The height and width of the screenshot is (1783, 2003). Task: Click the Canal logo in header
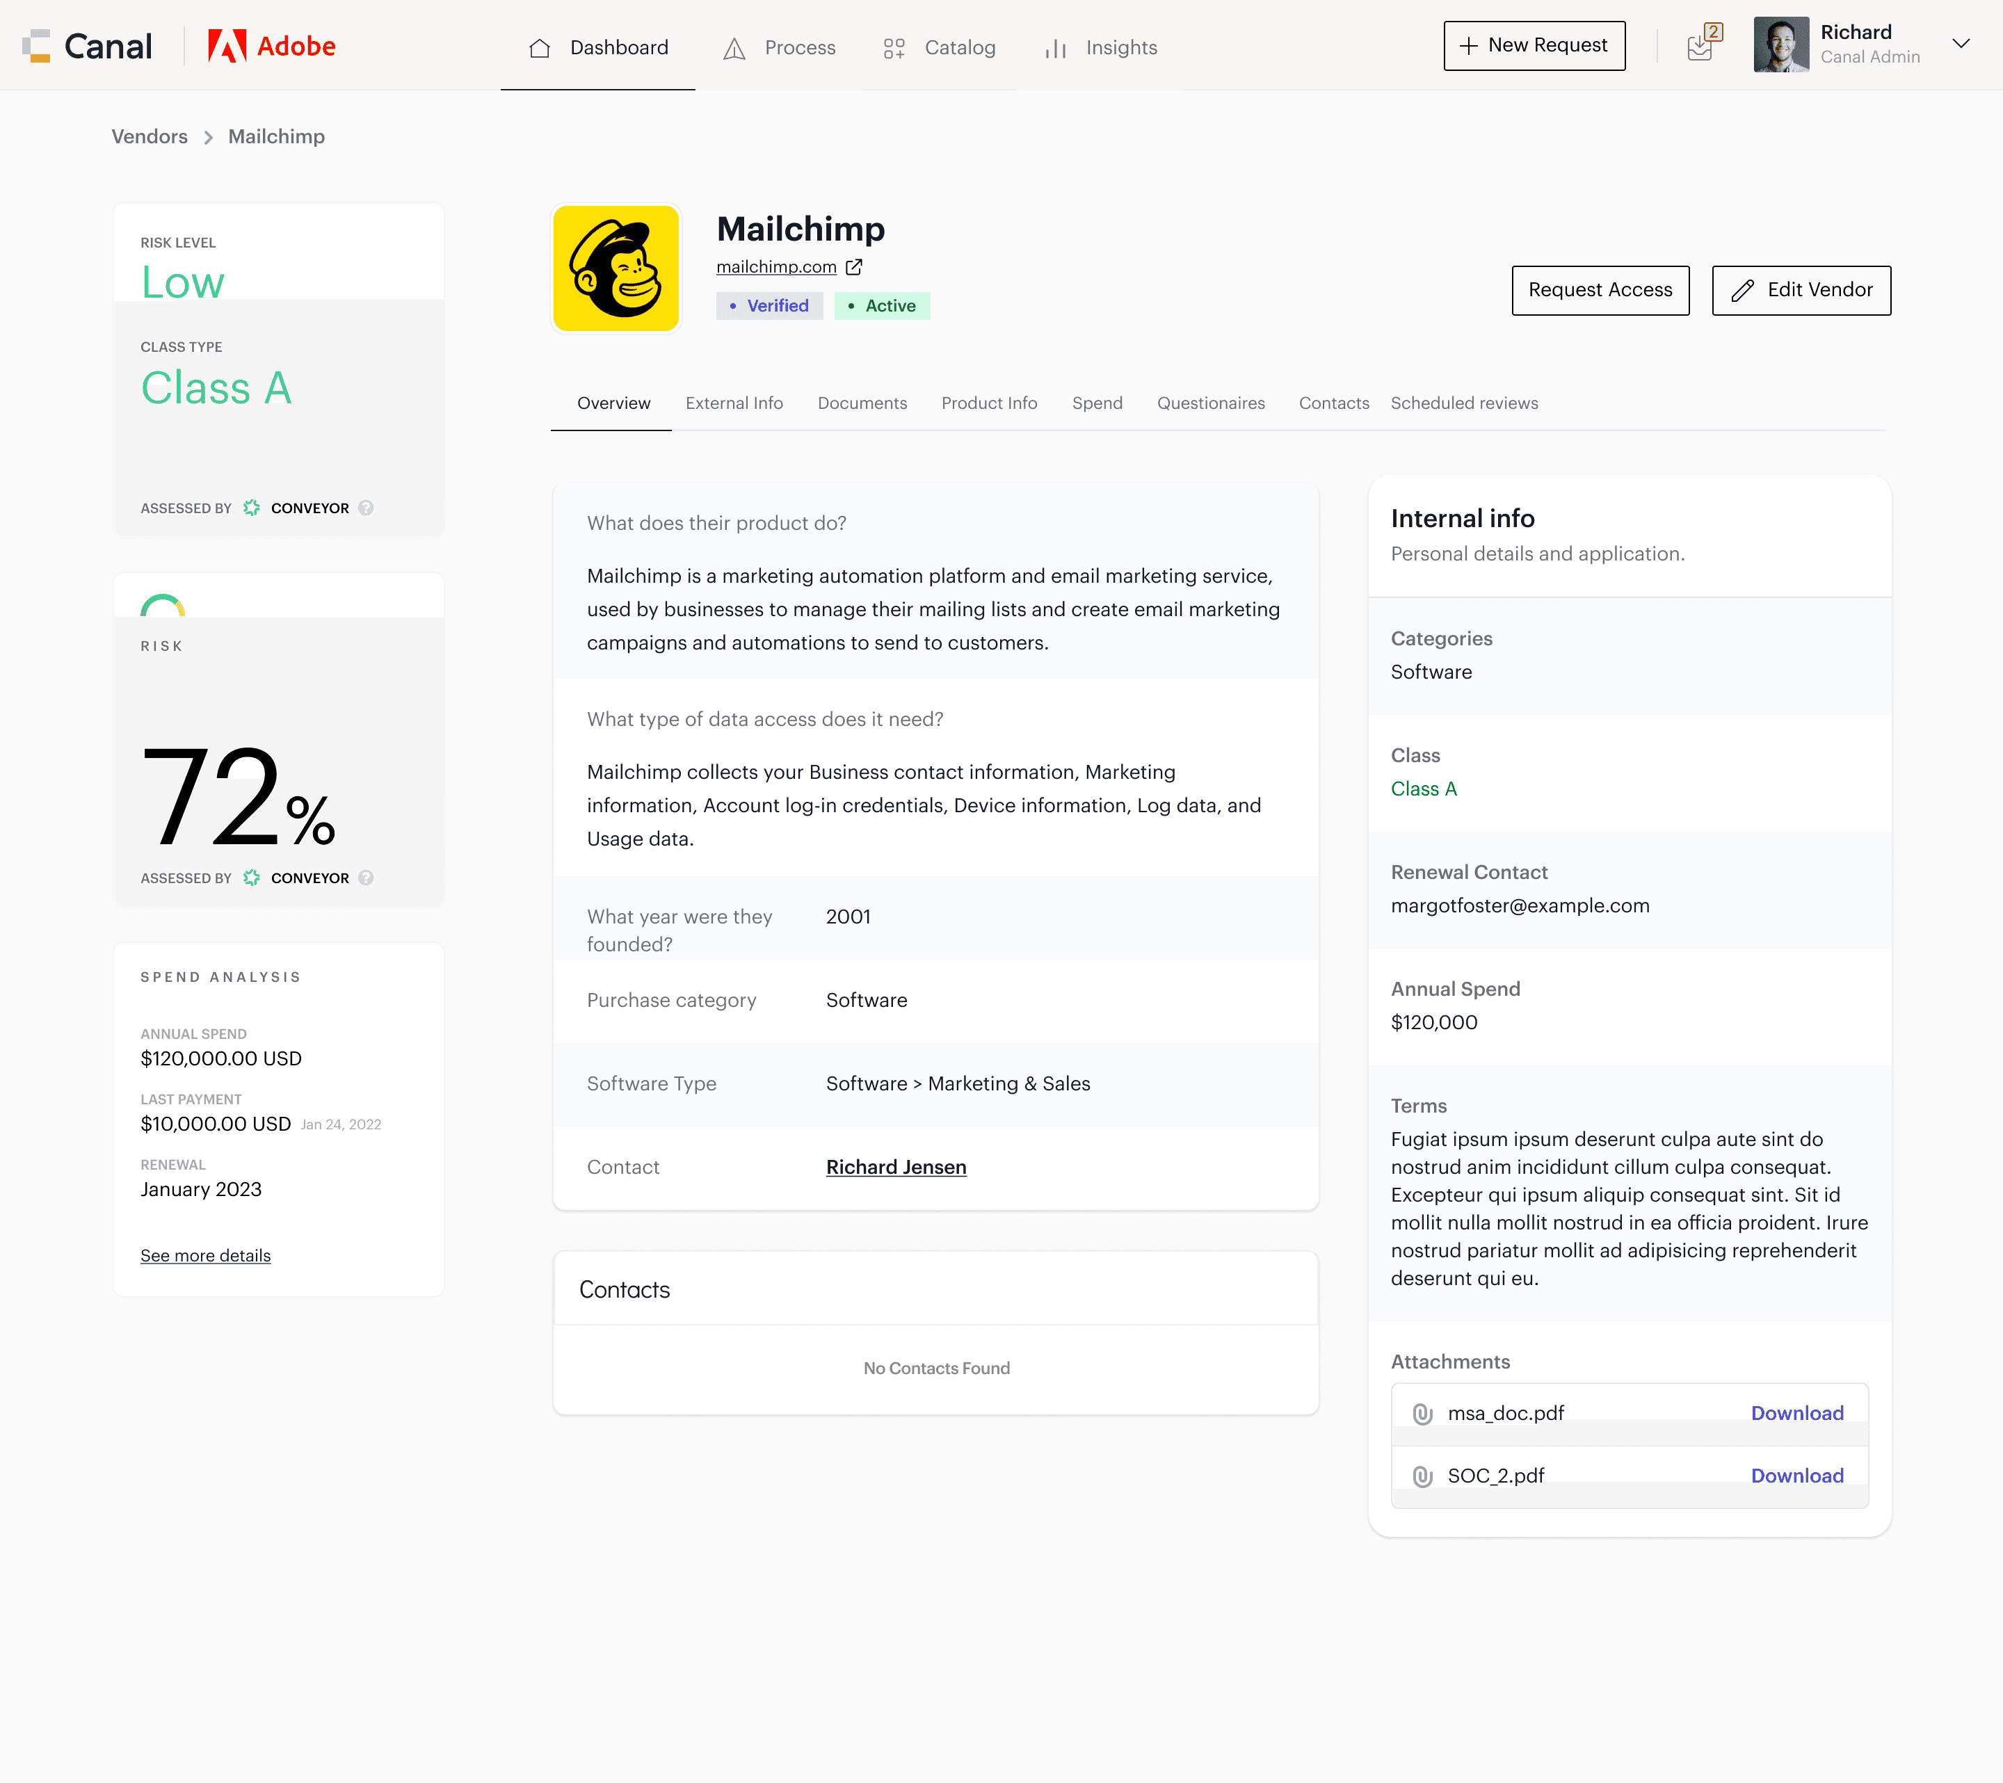87,46
